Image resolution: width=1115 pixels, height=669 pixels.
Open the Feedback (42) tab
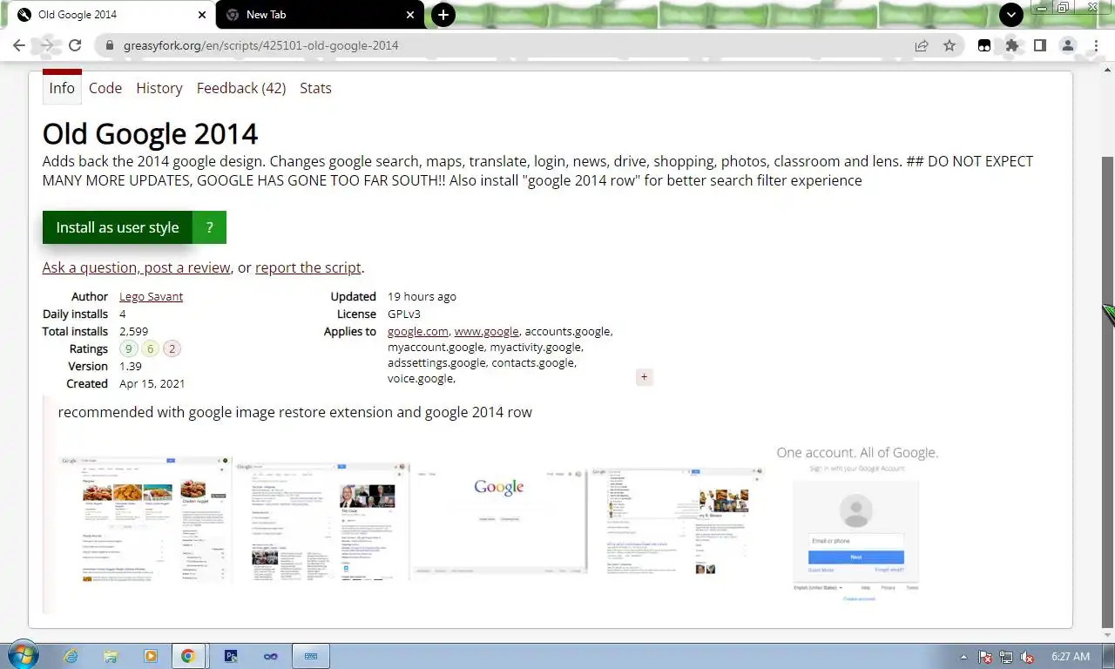tap(241, 88)
